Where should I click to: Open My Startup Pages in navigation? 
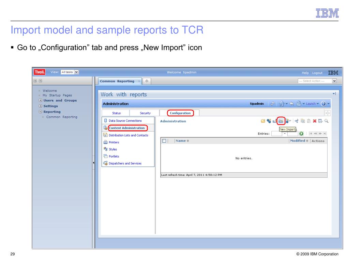click(57, 95)
